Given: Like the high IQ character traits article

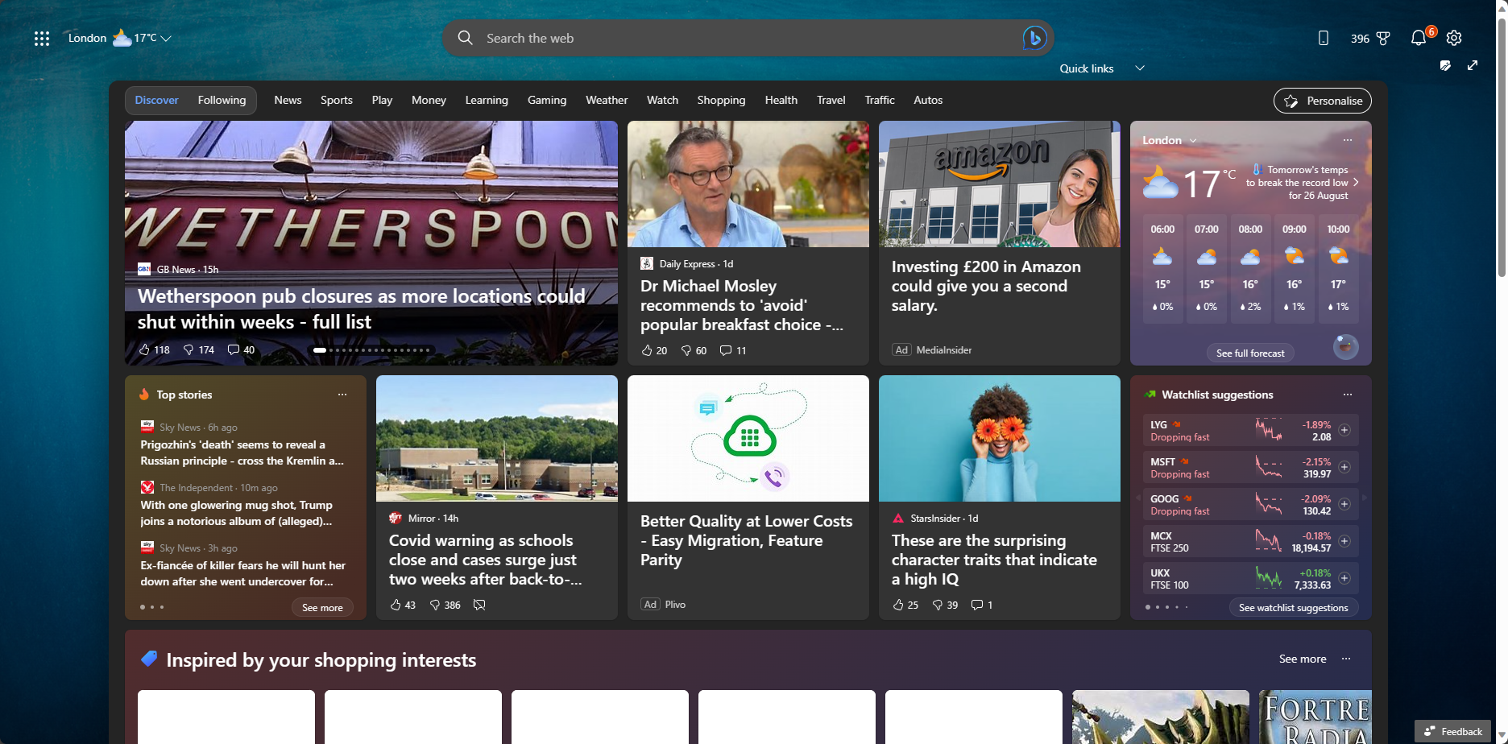Looking at the screenshot, I should (898, 605).
